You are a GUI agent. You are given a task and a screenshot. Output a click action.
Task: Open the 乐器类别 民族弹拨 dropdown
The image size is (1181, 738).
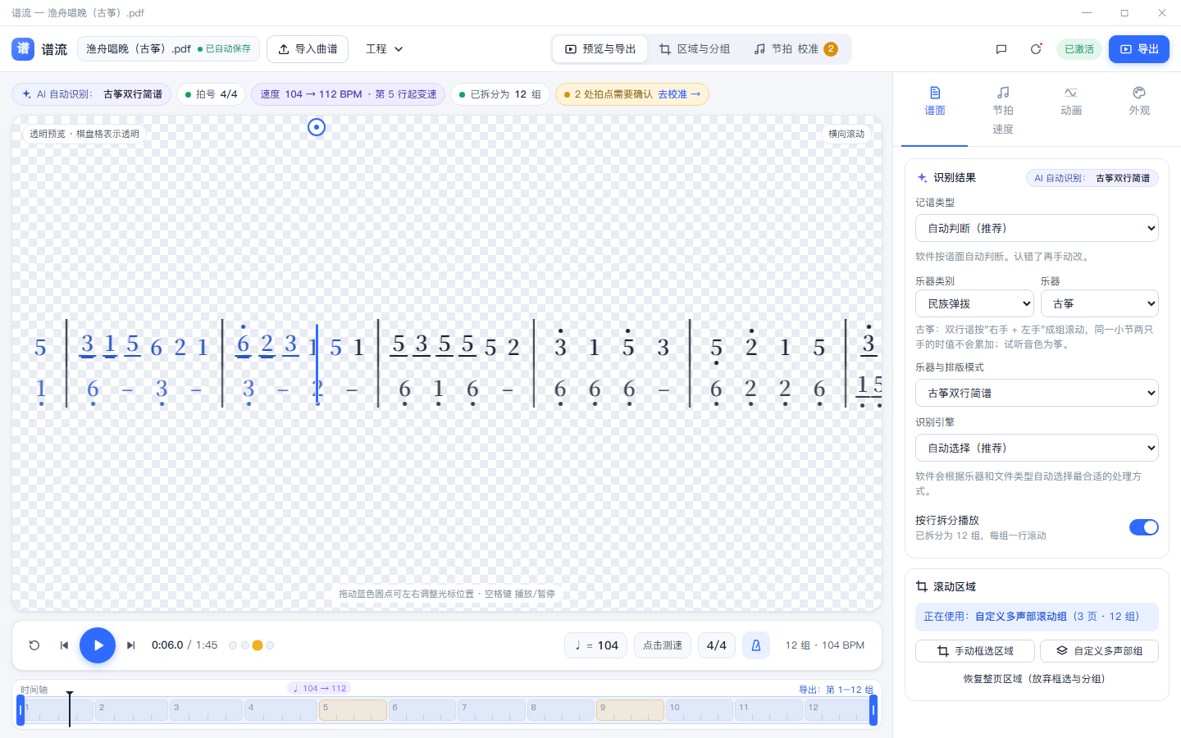click(x=974, y=303)
